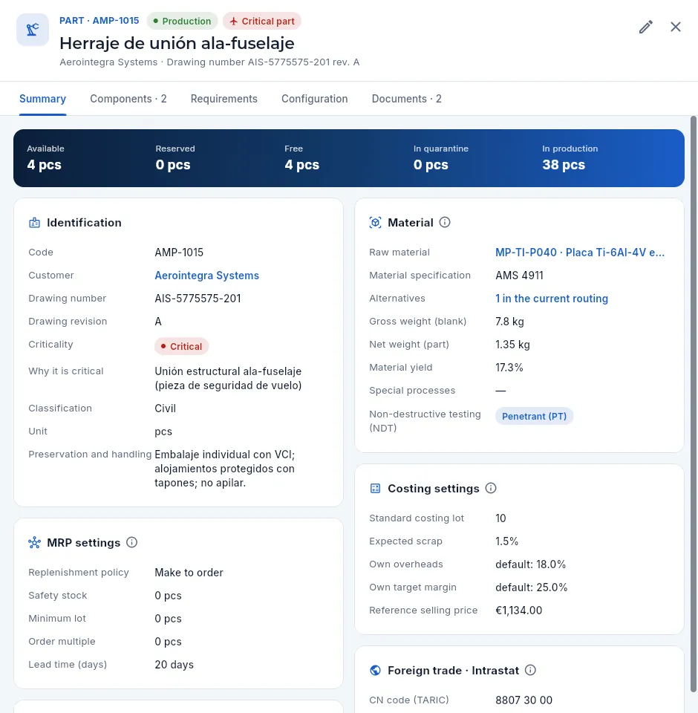Click the 'Make to order' replenishment policy value
698x713 pixels.
pos(189,573)
